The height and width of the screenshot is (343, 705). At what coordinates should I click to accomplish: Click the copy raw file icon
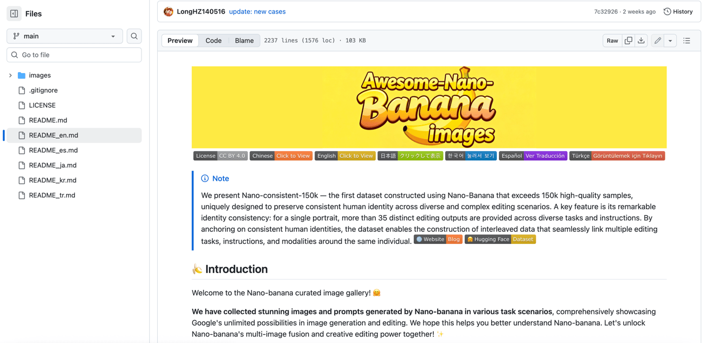(x=628, y=40)
